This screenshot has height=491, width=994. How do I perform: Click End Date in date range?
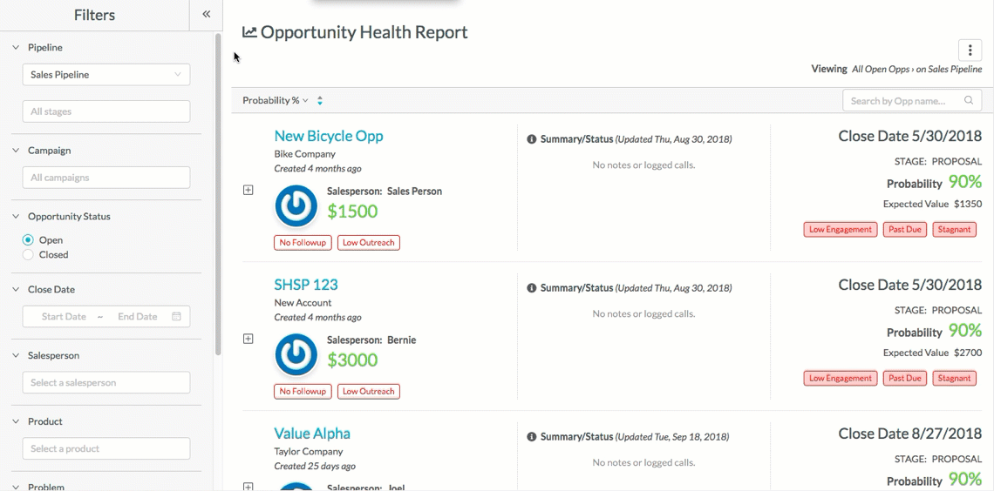138,316
